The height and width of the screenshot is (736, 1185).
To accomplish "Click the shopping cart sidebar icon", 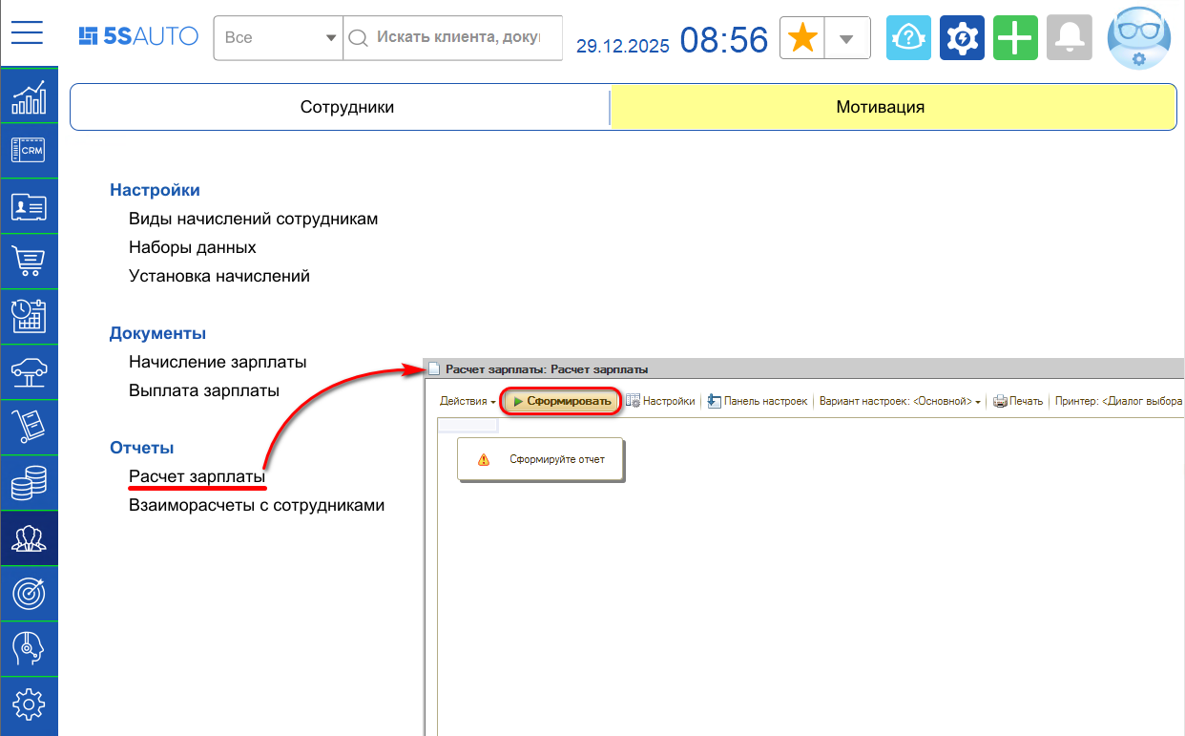I will 29,261.
